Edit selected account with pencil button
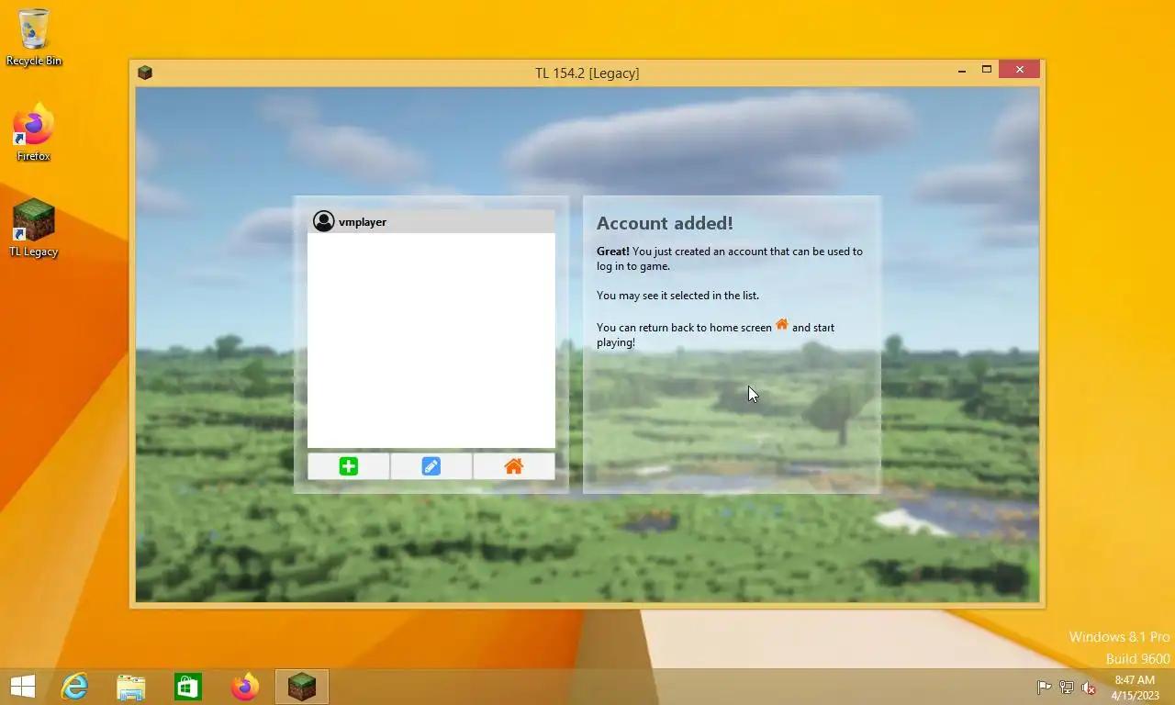This screenshot has width=1175, height=705. (x=431, y=466)
